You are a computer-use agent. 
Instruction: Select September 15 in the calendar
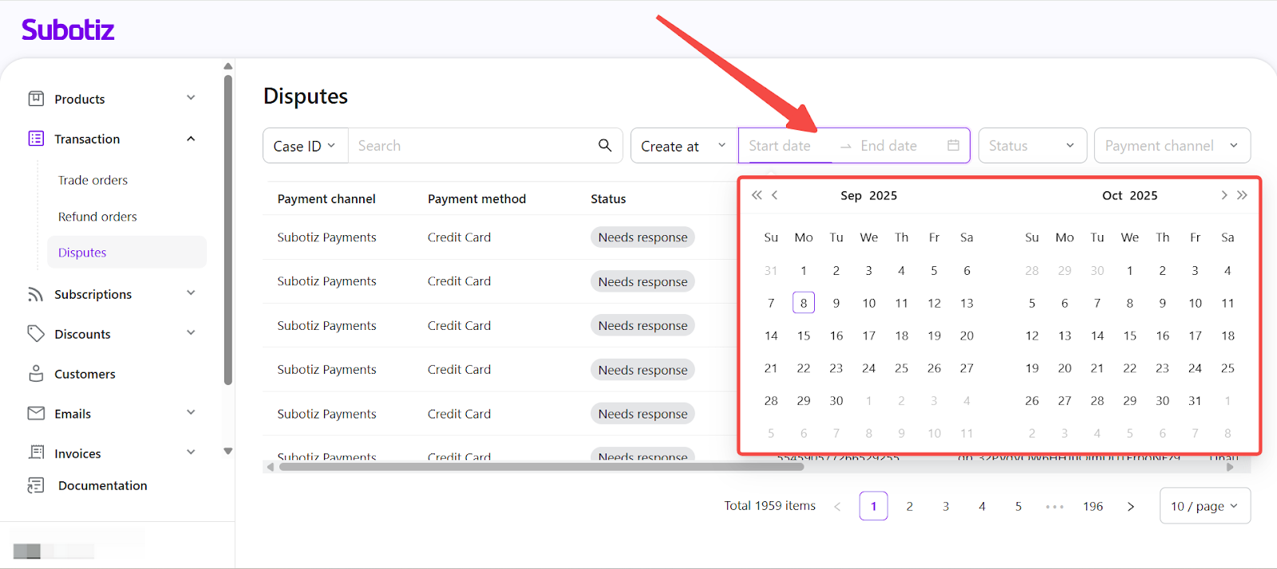804,336
